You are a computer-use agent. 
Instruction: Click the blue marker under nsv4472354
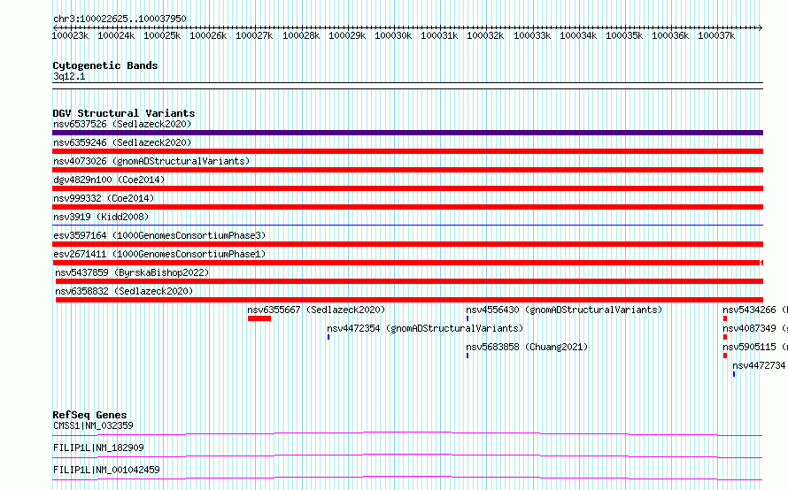328,337
